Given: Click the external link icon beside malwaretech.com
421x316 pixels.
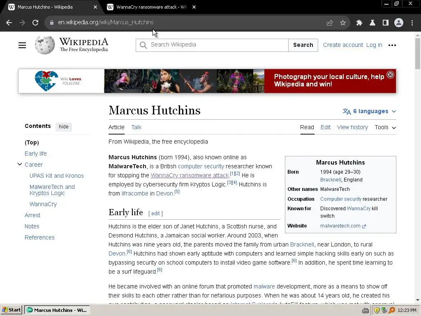Looking at the screenshot, I should pos(364,226).
